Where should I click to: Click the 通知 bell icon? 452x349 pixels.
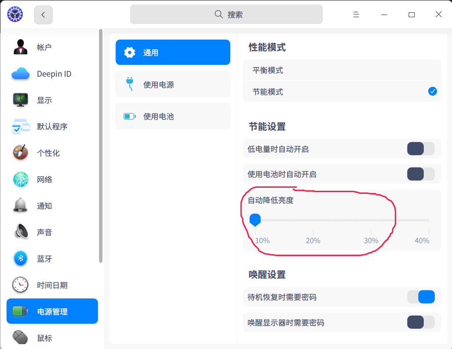pos(20,205)
